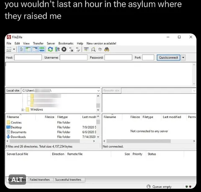Click the Queue: empty status indicator
The height and width of the screenshot is (192, 201).
pyautogui.click(x=159, y=187)
